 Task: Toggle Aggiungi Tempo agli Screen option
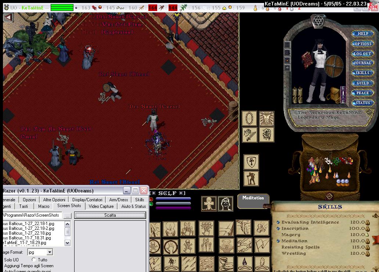coord(29,266)
